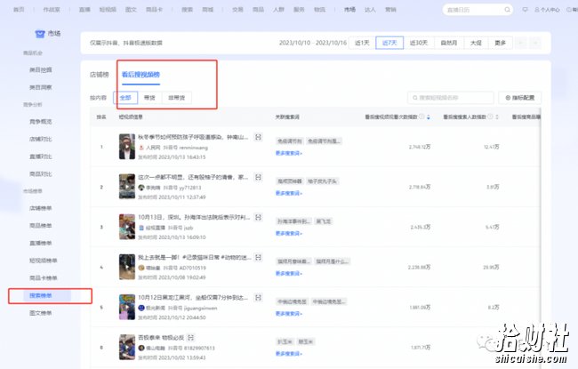
Task: Select the 非带货 content filter
Action: pyautogui.click(x=177, y=98)
